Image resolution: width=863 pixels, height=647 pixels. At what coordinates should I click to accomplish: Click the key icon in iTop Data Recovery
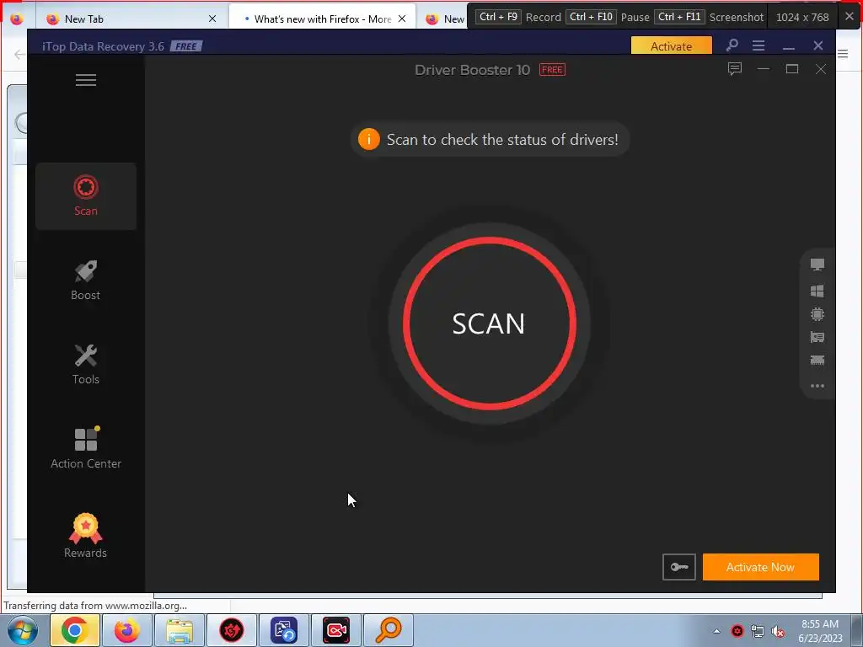click(732, 45)
